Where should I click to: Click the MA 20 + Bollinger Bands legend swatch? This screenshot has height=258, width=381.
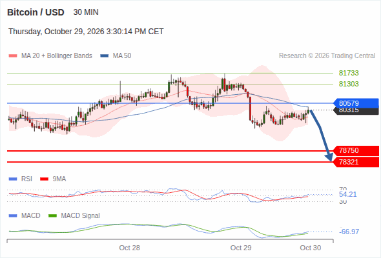pos(13,56)
